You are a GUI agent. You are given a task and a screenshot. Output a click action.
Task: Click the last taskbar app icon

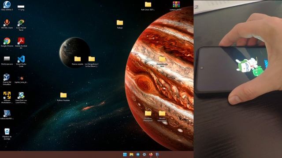tap(157, 154)
